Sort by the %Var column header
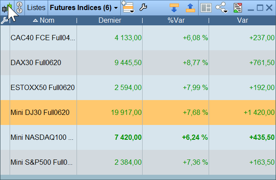Screen dimensions: 276x180 pos(176,21)
